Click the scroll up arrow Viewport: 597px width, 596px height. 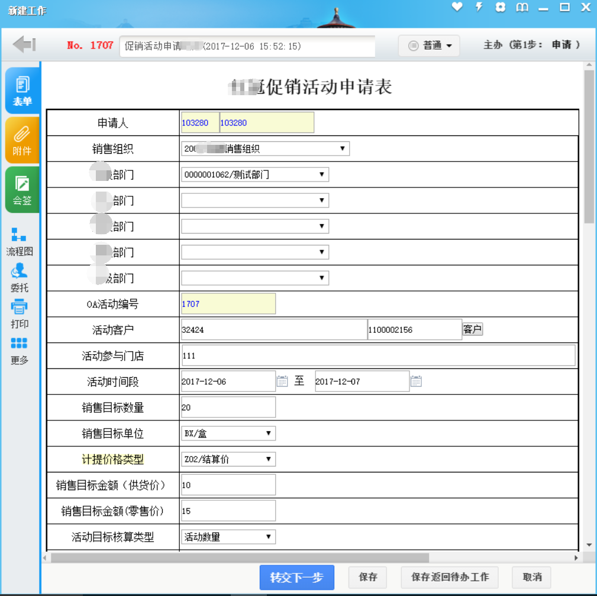coord(589,65)
